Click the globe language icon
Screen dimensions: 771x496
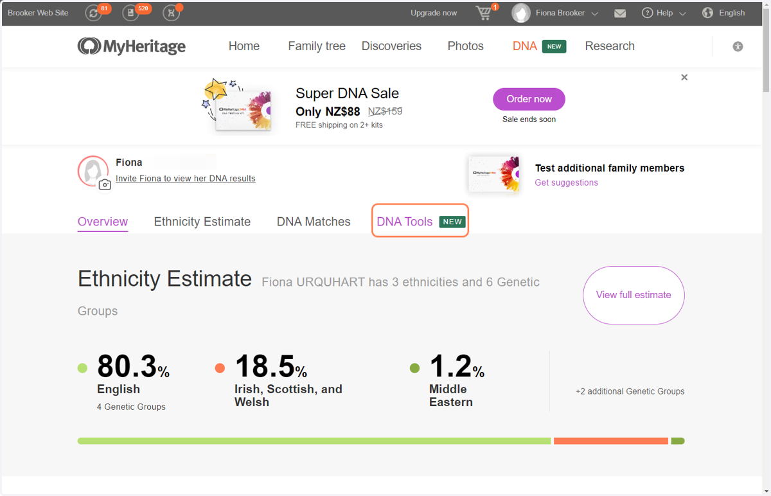click(x=708, y=13)
